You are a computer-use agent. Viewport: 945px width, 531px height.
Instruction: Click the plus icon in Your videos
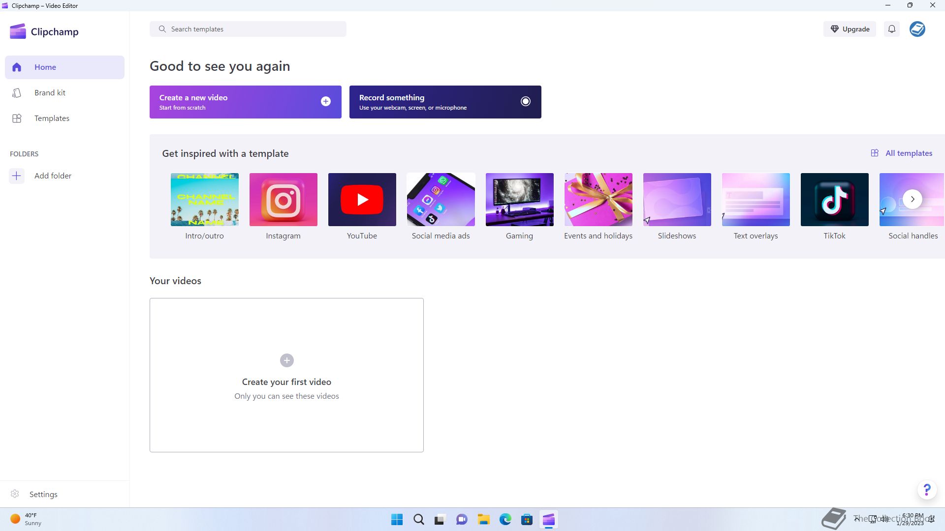click(287, 360)
